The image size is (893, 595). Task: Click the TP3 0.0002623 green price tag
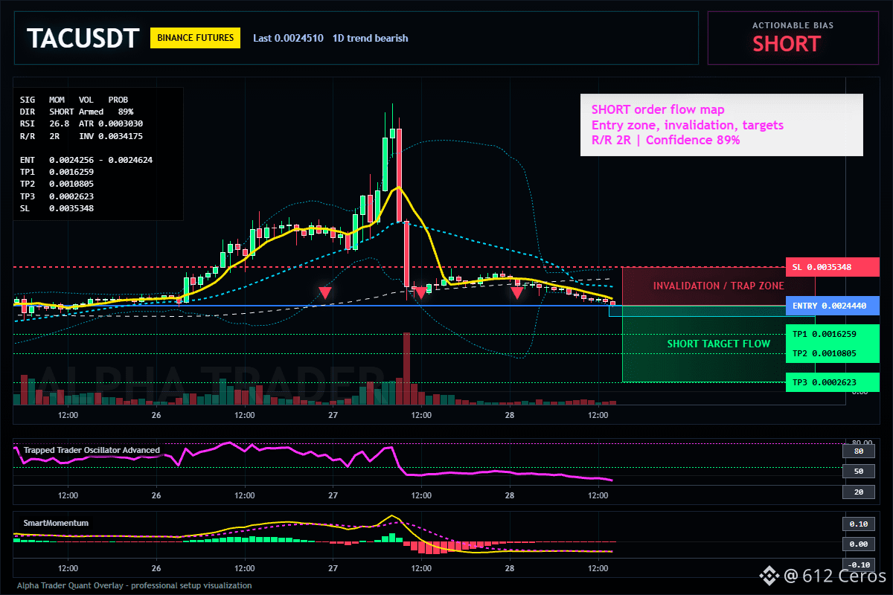tap(832, 382)
